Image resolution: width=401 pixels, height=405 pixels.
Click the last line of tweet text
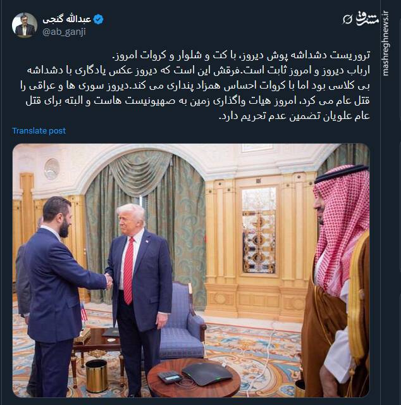[294, 116]
